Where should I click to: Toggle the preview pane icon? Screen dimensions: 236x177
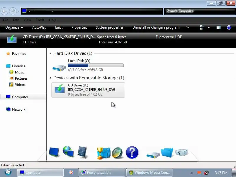[x=219, y=27]
